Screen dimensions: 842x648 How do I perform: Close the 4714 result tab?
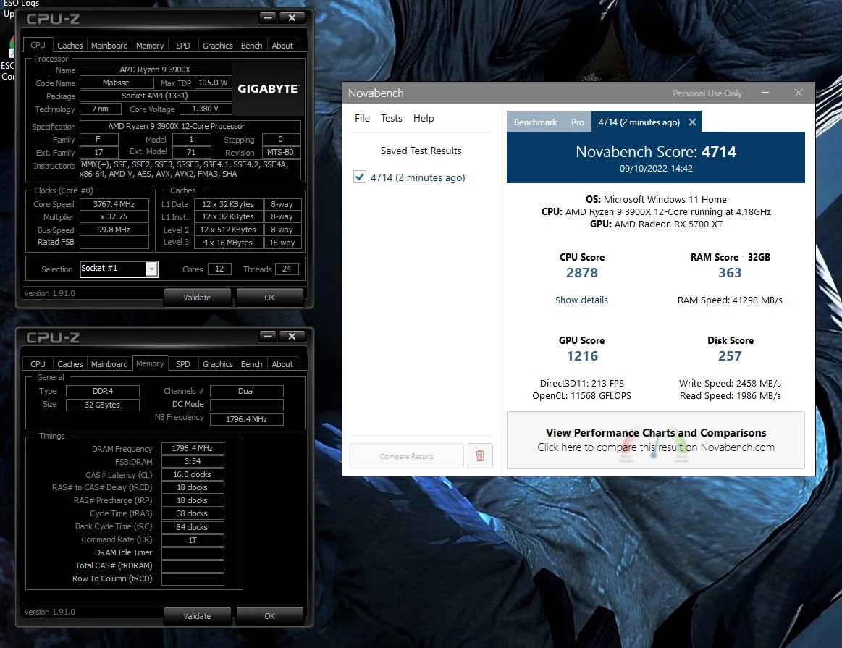click(x=693, y=122)
